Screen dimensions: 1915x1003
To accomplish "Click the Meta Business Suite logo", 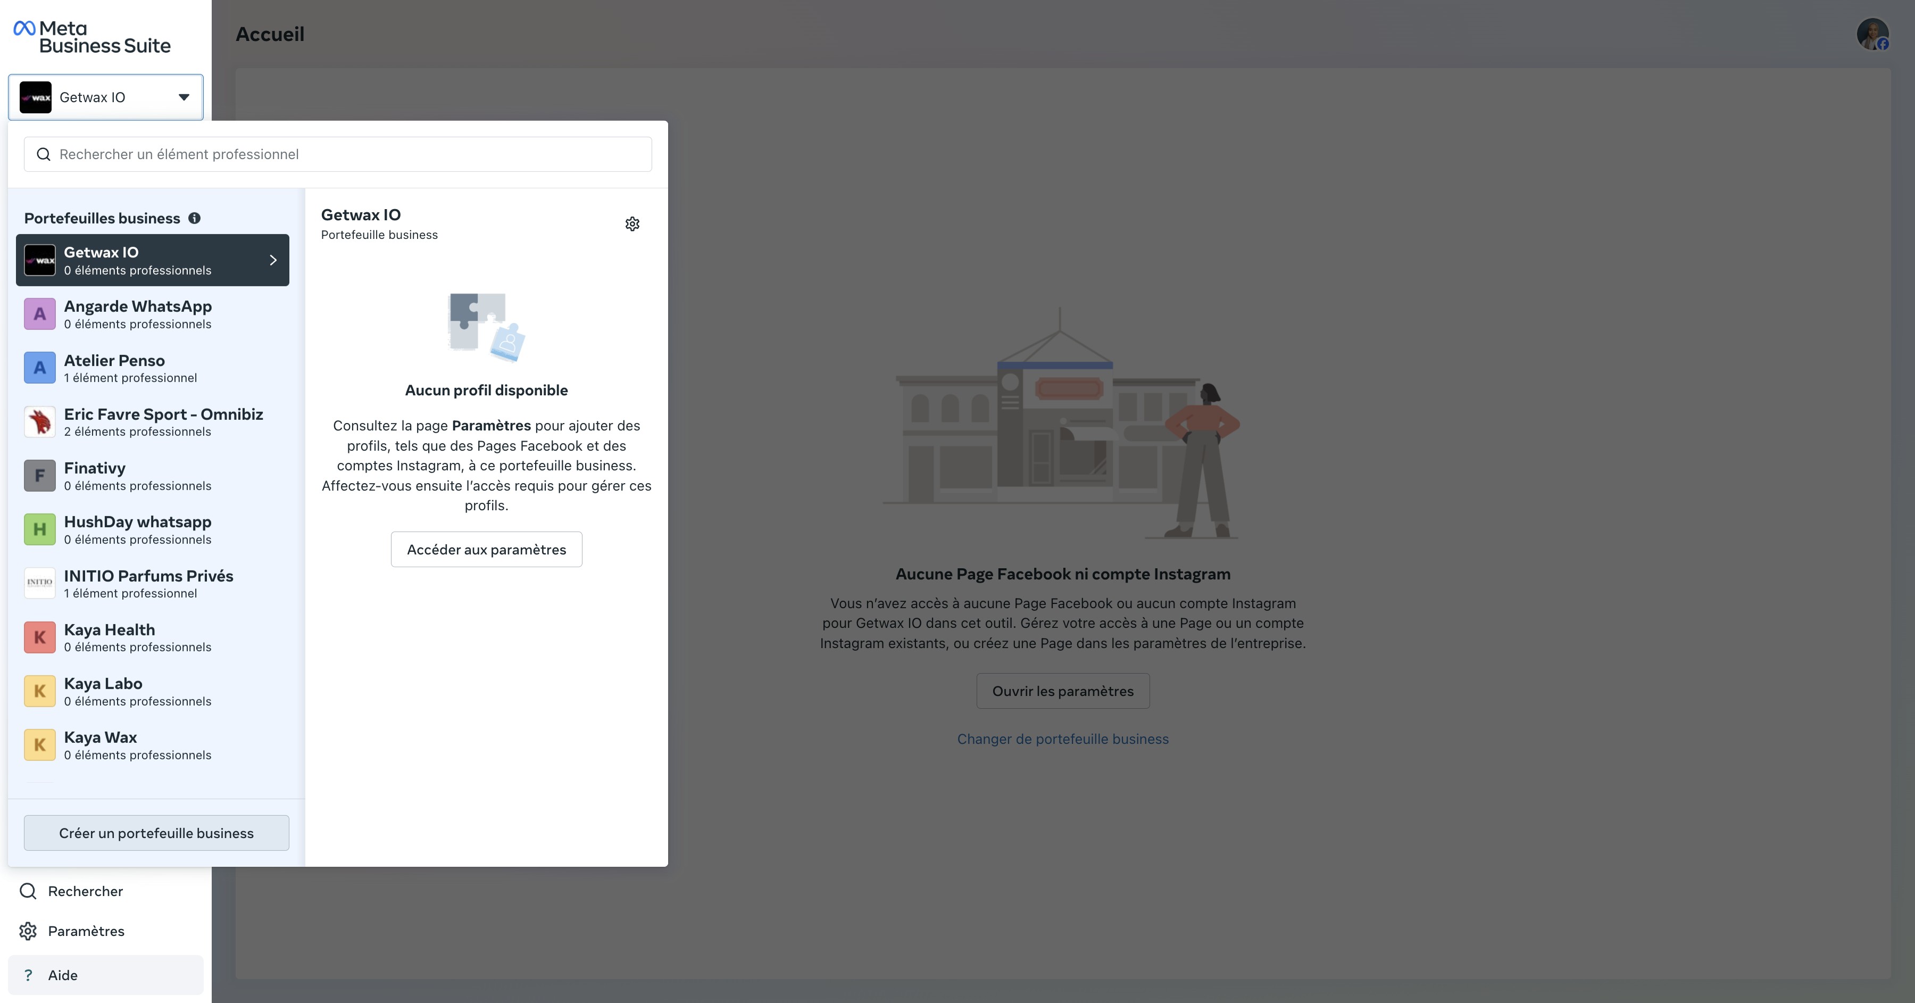I will [x=92, y=36].
